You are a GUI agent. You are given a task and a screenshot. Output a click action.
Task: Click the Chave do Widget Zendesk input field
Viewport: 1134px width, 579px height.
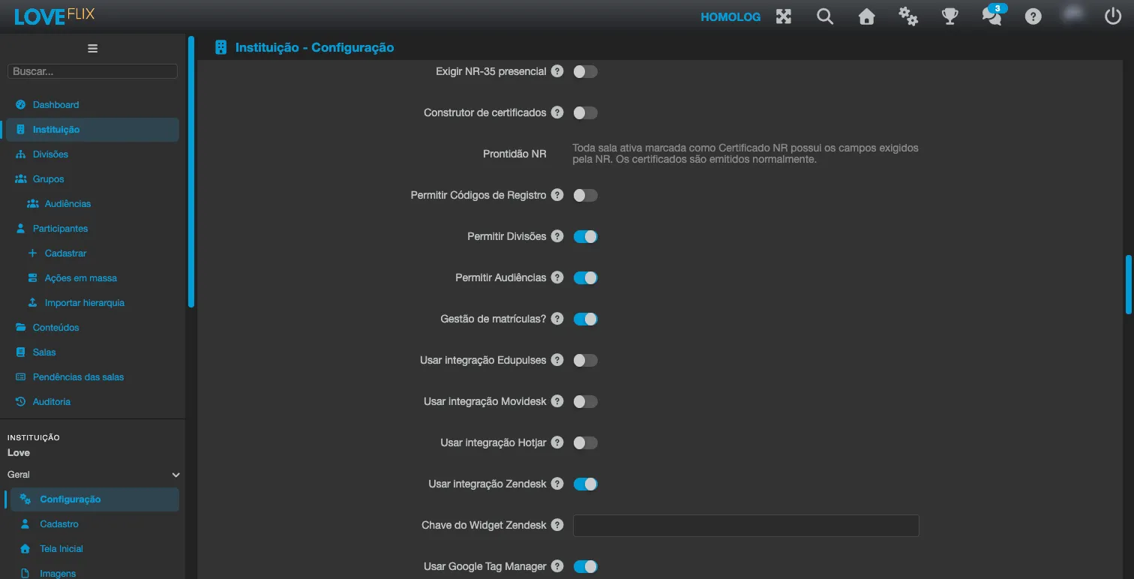[x=746, y=525]
